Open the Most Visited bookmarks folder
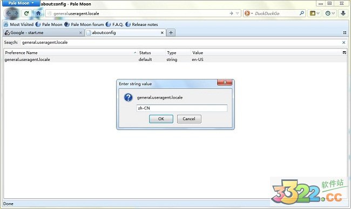Screen dimensions: 351x209 pos(19,25)
